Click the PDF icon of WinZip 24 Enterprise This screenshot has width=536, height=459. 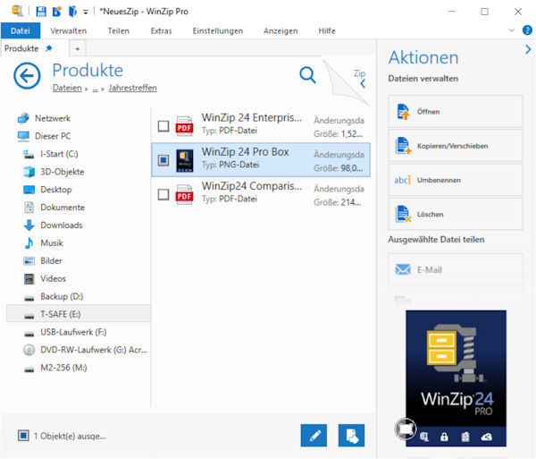[184, 126]
